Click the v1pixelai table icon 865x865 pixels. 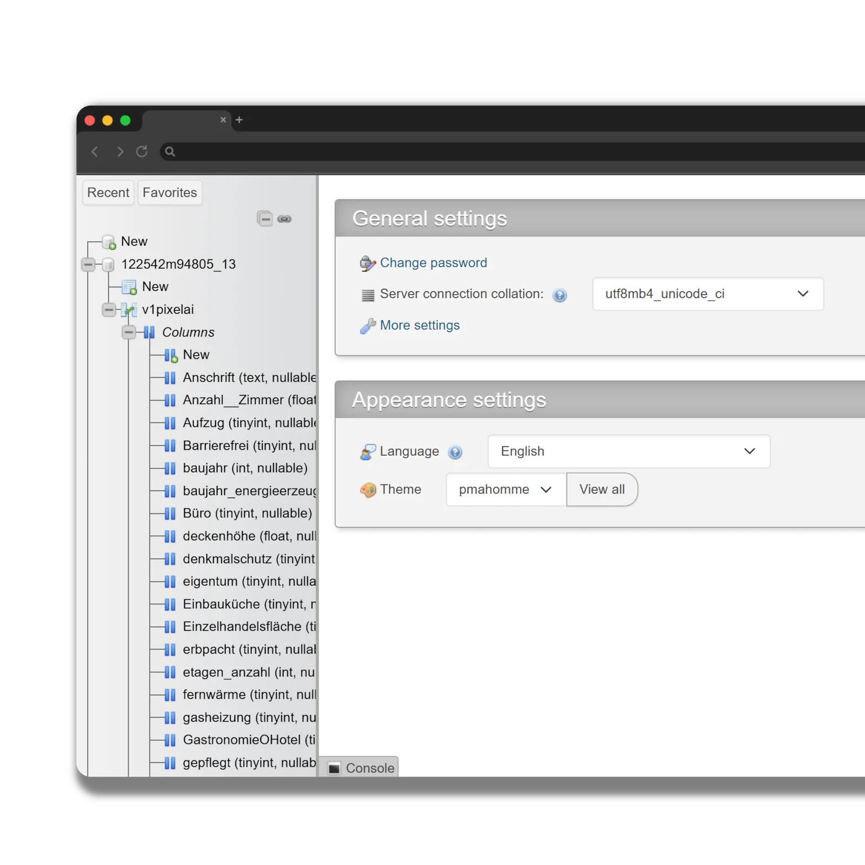pos(129,310)
